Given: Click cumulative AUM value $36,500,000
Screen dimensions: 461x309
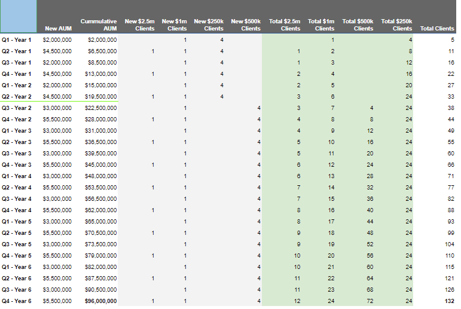Looking at the screenshot, I should tap(100, 142).
